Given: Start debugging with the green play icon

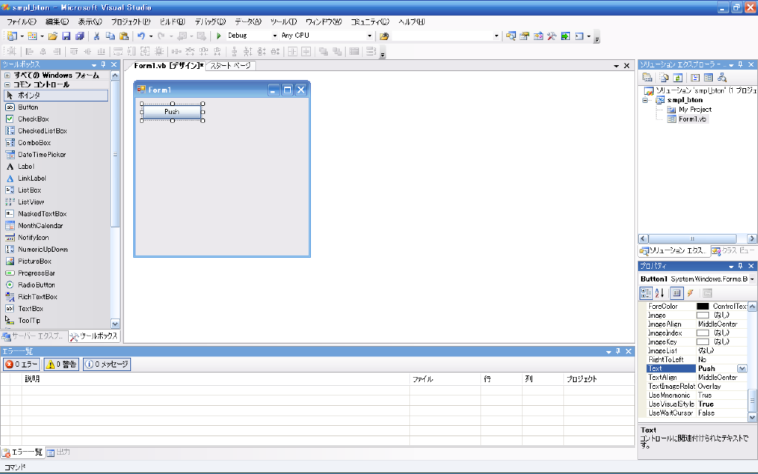Looking at the screenshot, I should pos(218,36).
